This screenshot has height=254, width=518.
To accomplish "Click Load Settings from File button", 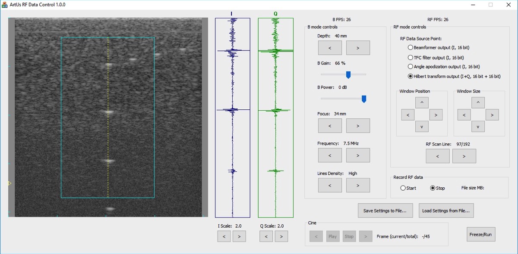I will 446,211.
